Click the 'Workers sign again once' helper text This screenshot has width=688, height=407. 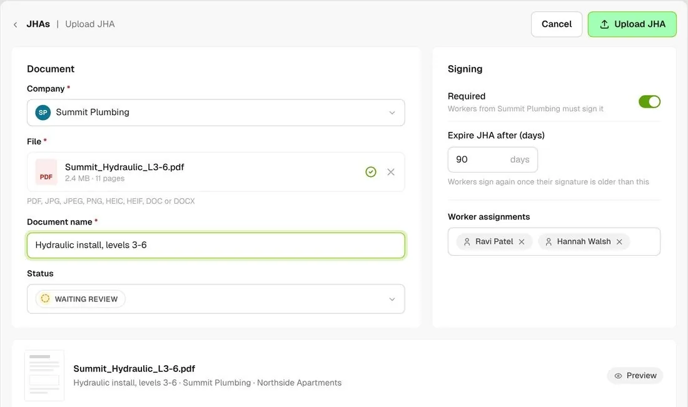tap(548, 182)
